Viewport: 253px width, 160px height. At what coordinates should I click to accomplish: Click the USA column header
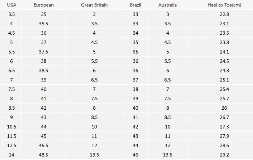tap(12, 5)
